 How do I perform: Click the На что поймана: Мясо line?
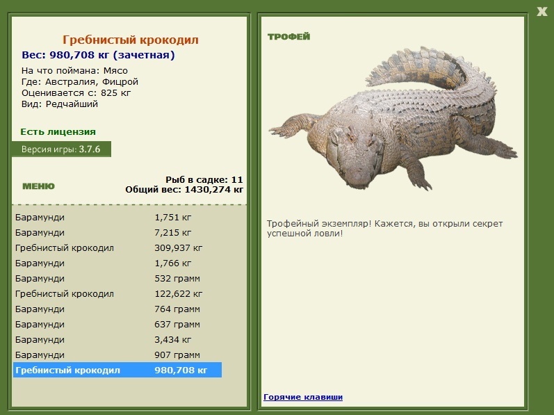(74, 71)
